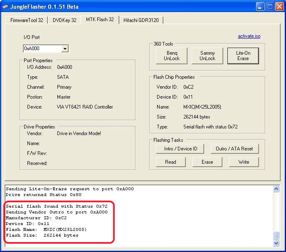Click the log line 'Manufacturer ID: 0xC2'

point(36,218)
